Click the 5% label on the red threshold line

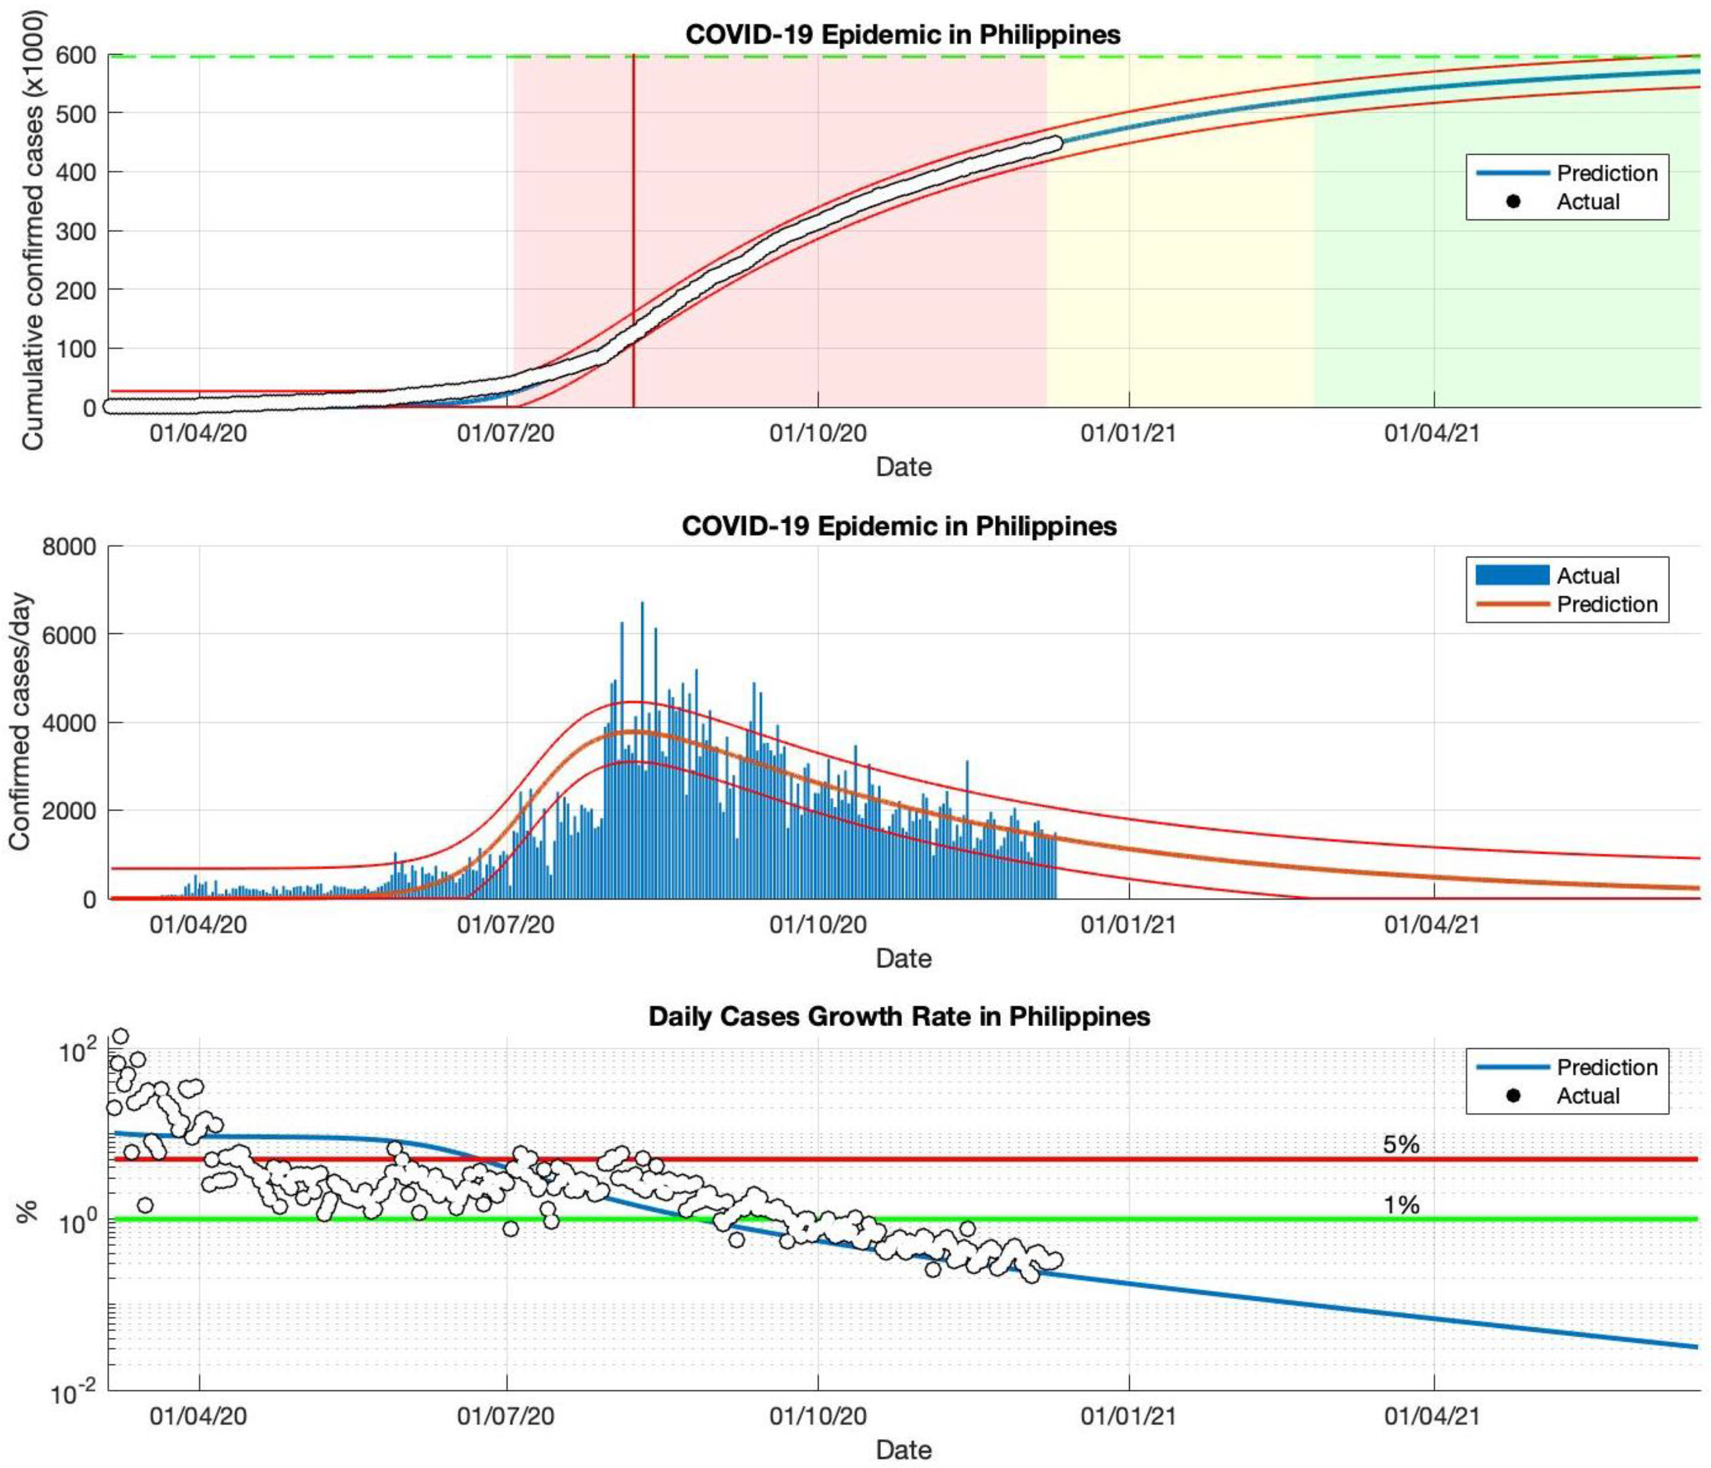click(1401, 1144)
